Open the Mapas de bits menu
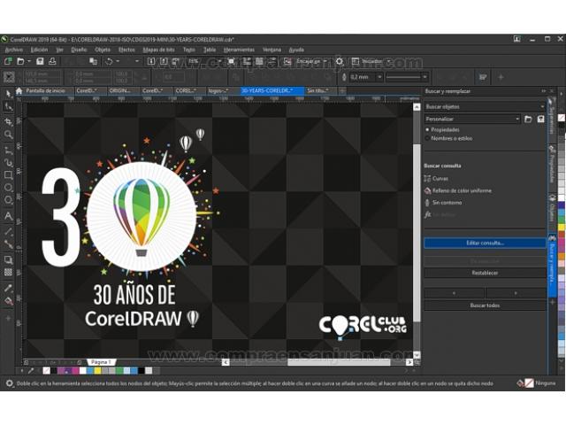Viewport: 566px width, 425px height. click(159, 50)
